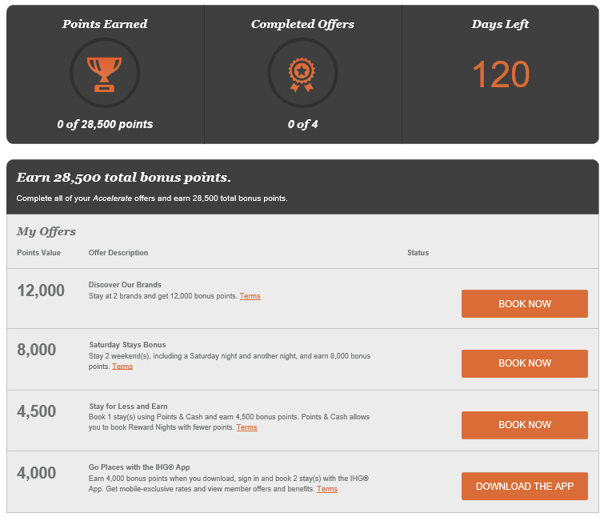Book now for Discover Our Brands offer
604x517 pixels.
coord(524,304)
